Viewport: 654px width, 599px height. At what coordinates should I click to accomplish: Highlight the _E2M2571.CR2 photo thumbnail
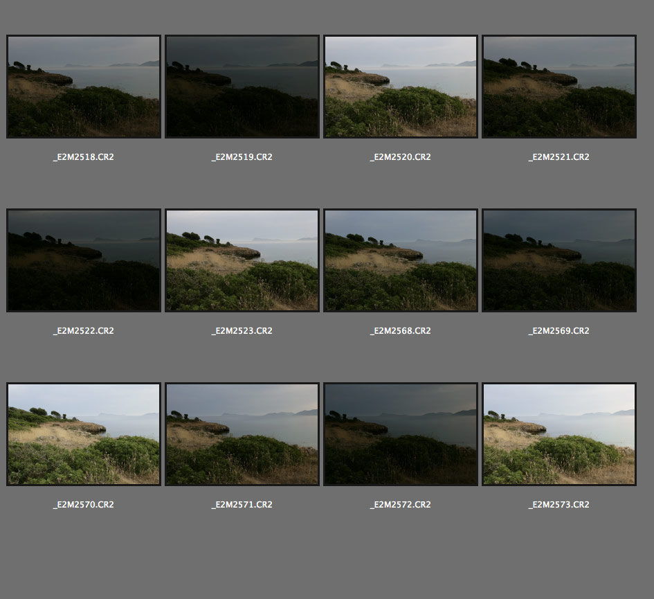click(242, 434)
